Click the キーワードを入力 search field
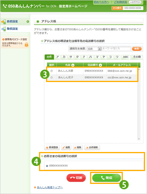This screenshot has width=147, height=194. click(116, 49)
